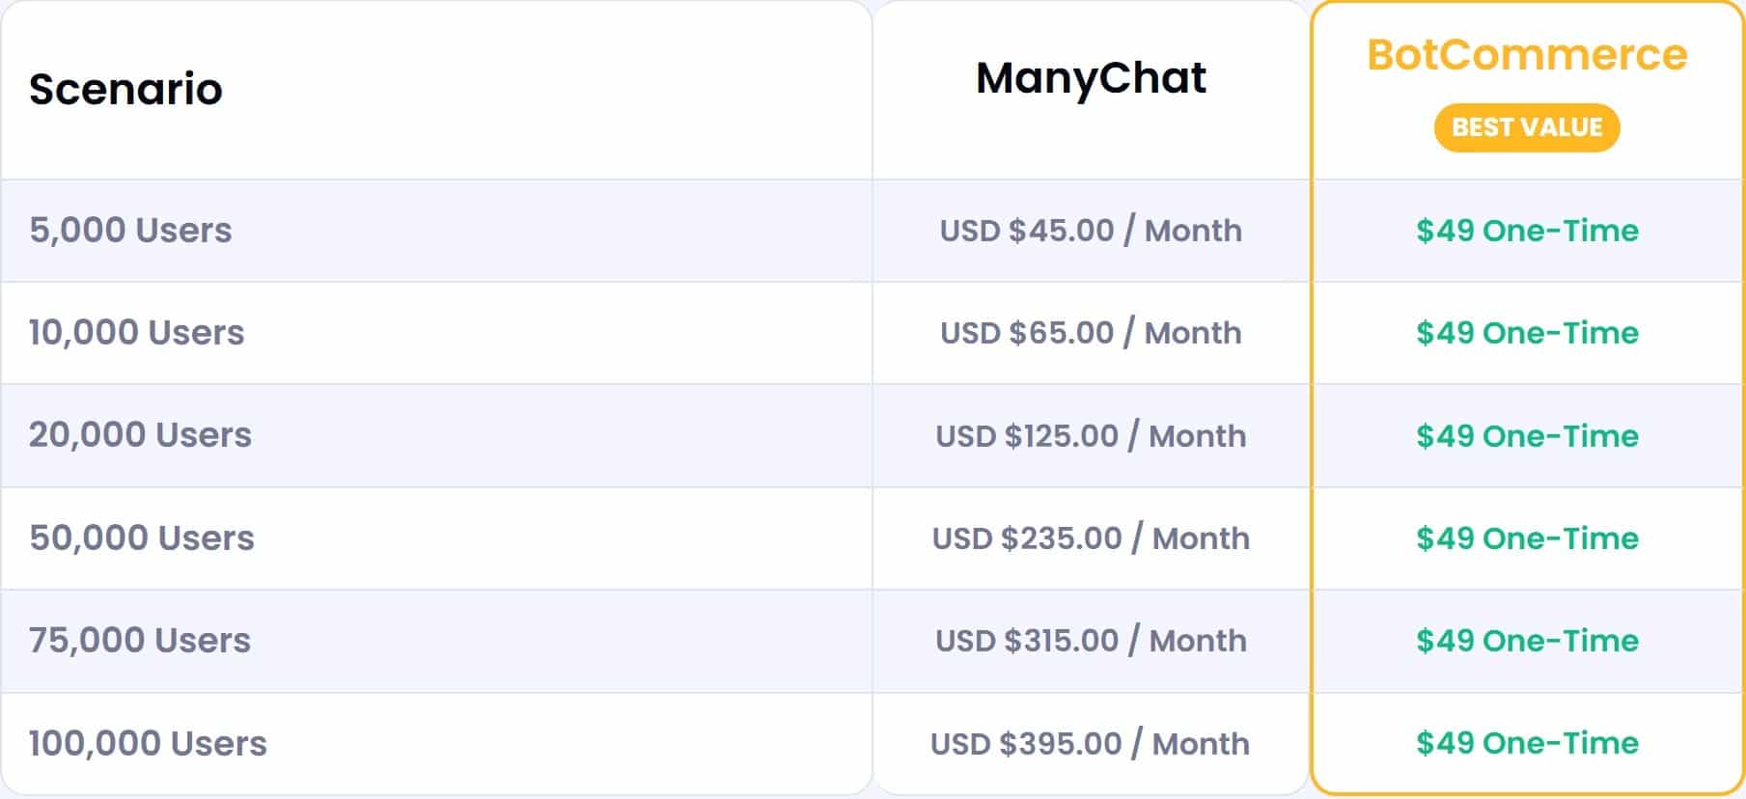Image resolution: width=1746 pixels, height=799 pixels.
Task: Click BotCommerce $49 One-Time for 5,000 Users
Action: coord(1527,231)
